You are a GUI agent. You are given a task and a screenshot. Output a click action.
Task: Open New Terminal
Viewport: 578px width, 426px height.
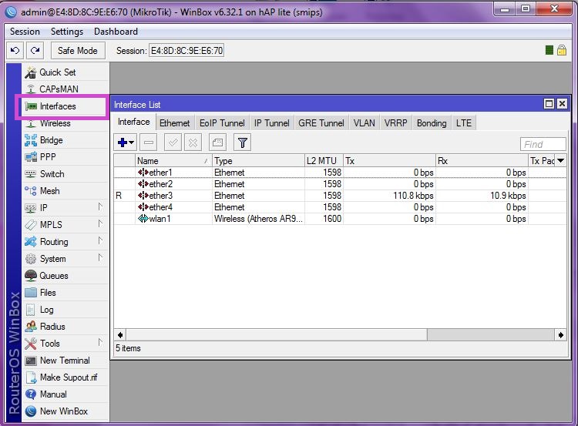pyautogui.click(x=65, y=361)
